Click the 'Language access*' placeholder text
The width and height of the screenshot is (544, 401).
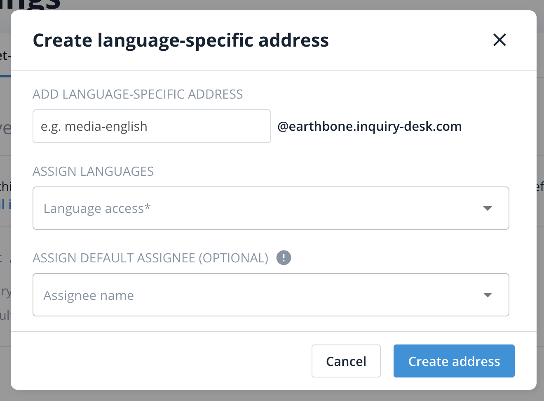pyautogui.click(x=97, y=208)
